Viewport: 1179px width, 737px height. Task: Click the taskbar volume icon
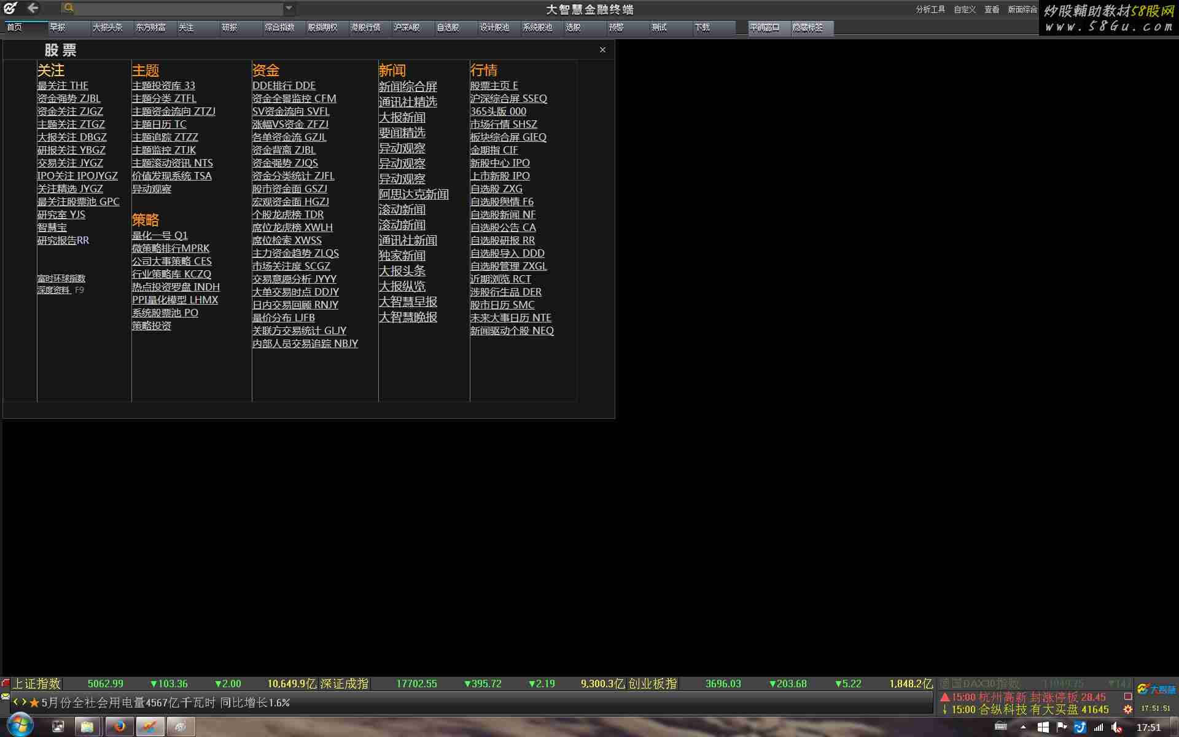click(1117, 728)
